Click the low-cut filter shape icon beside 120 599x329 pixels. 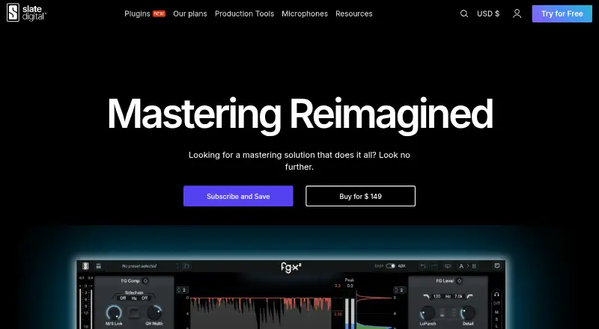click(x=426, y=296)
